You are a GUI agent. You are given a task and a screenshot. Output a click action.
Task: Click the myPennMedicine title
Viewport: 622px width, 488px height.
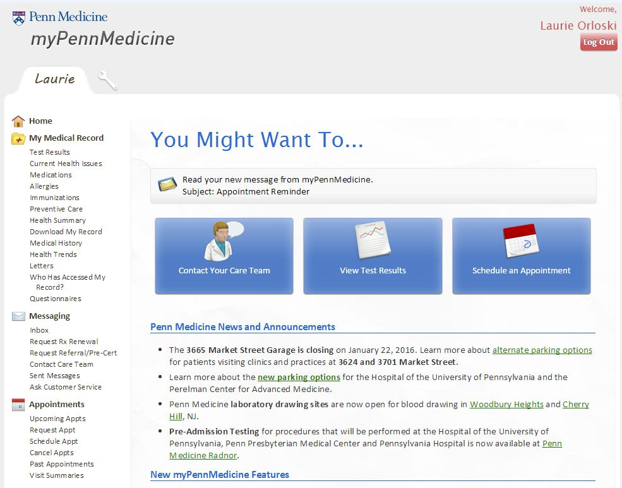pyautogui.click(x=103, y=39)
